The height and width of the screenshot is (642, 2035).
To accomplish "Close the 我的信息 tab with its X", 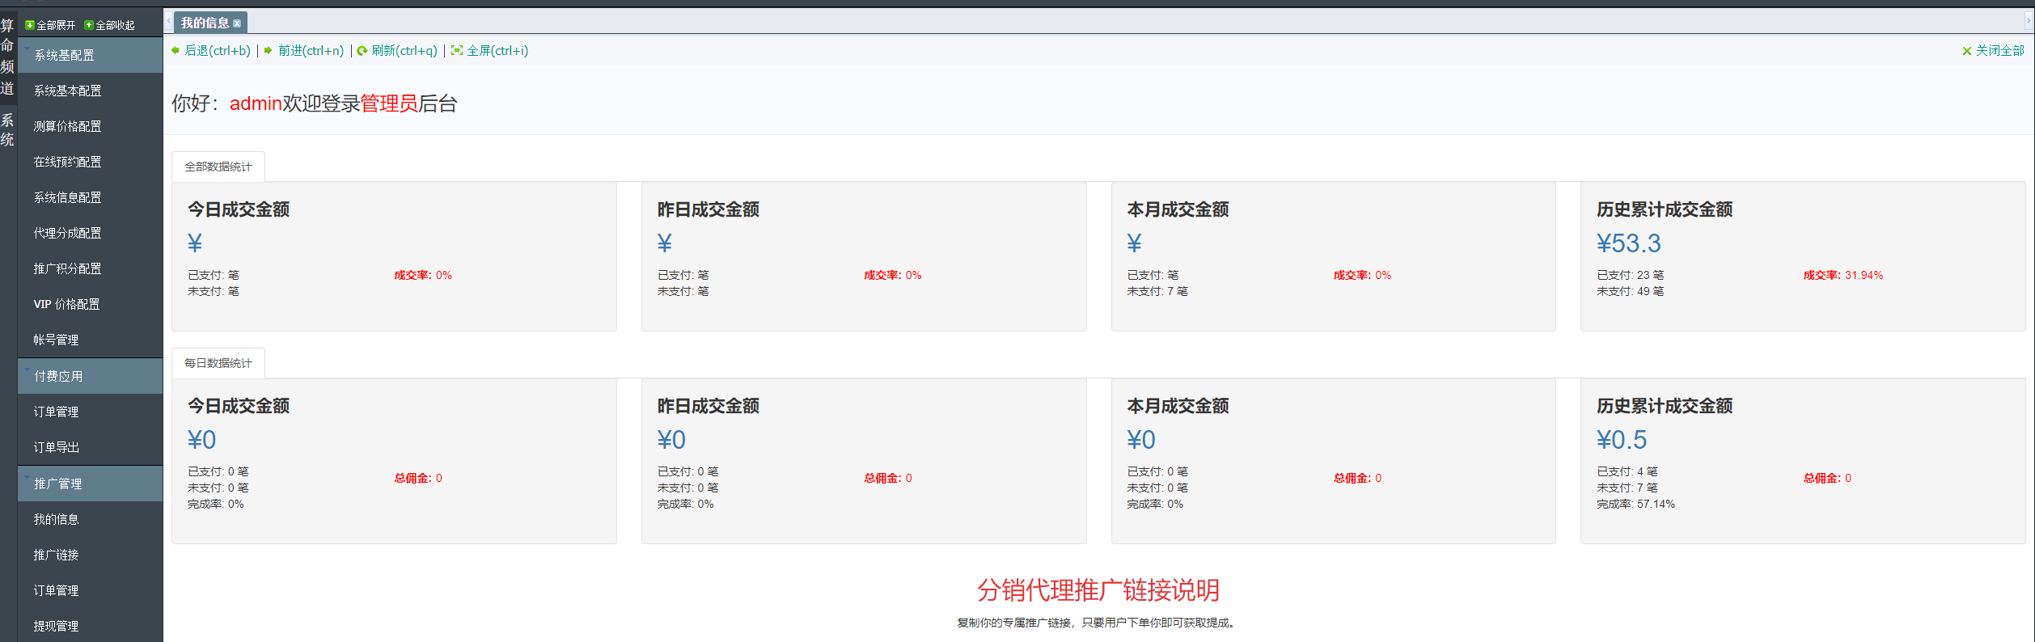I will pyautogui.click(x=237, y=23).
